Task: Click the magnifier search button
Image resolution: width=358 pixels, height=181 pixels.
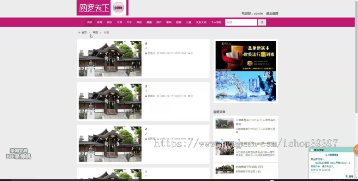Action: click(x=262, y=22)
